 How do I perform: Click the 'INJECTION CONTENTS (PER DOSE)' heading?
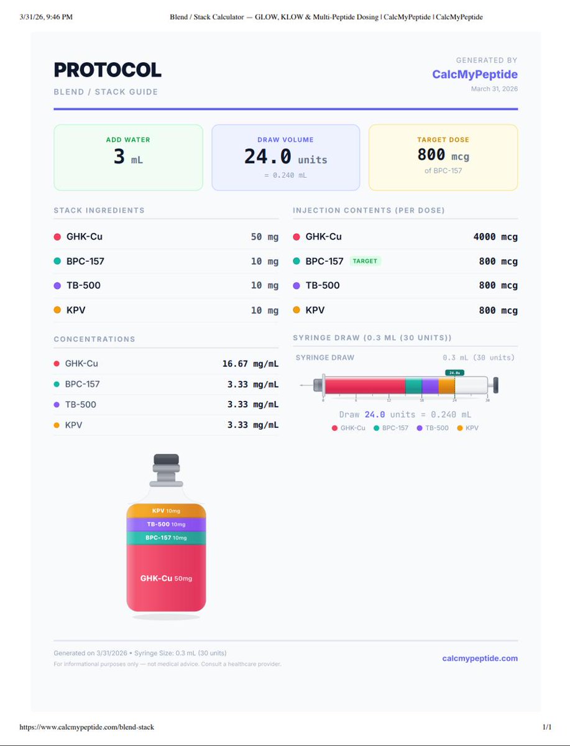369,211
